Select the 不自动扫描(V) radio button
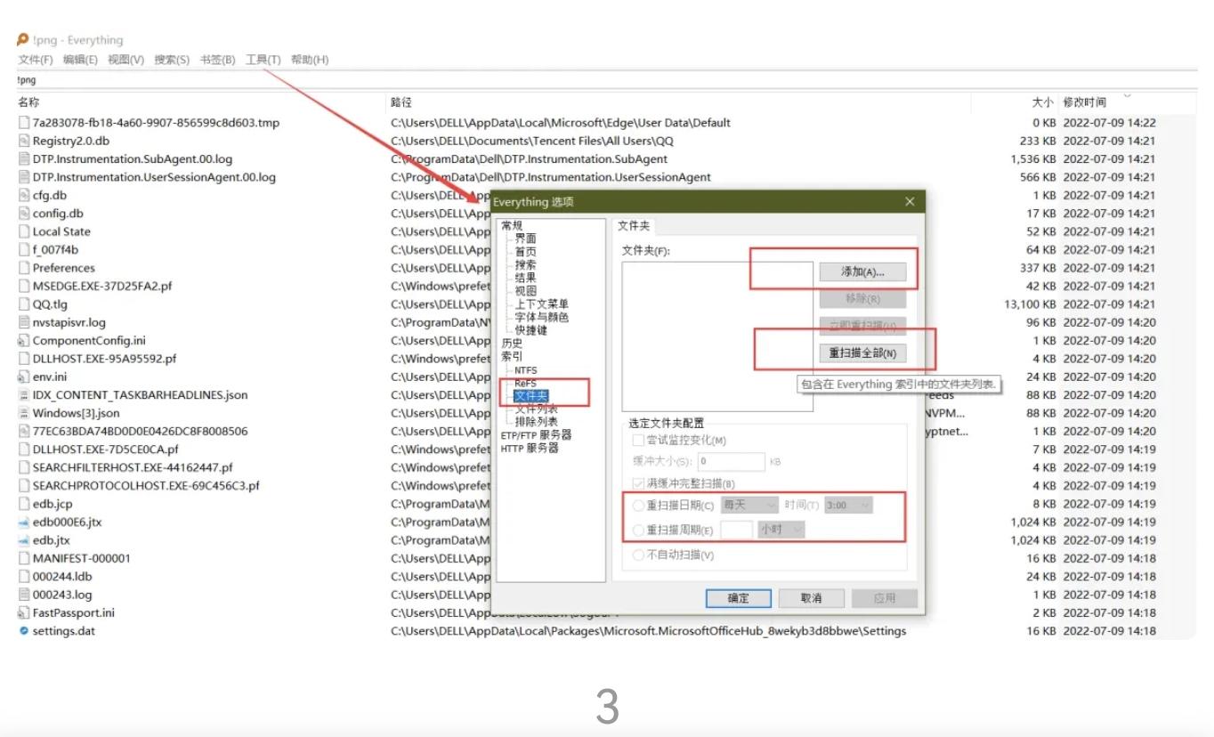The width and height of the screenshot is (1214, 737). pos(637,555)
